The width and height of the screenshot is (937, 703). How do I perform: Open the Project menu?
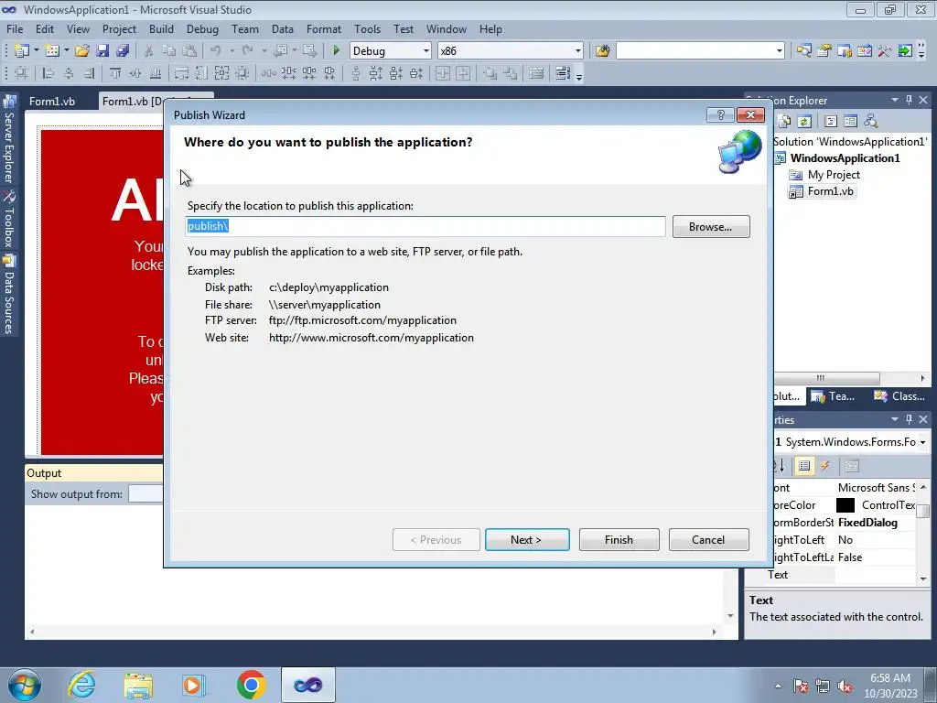tap(119, 28)
